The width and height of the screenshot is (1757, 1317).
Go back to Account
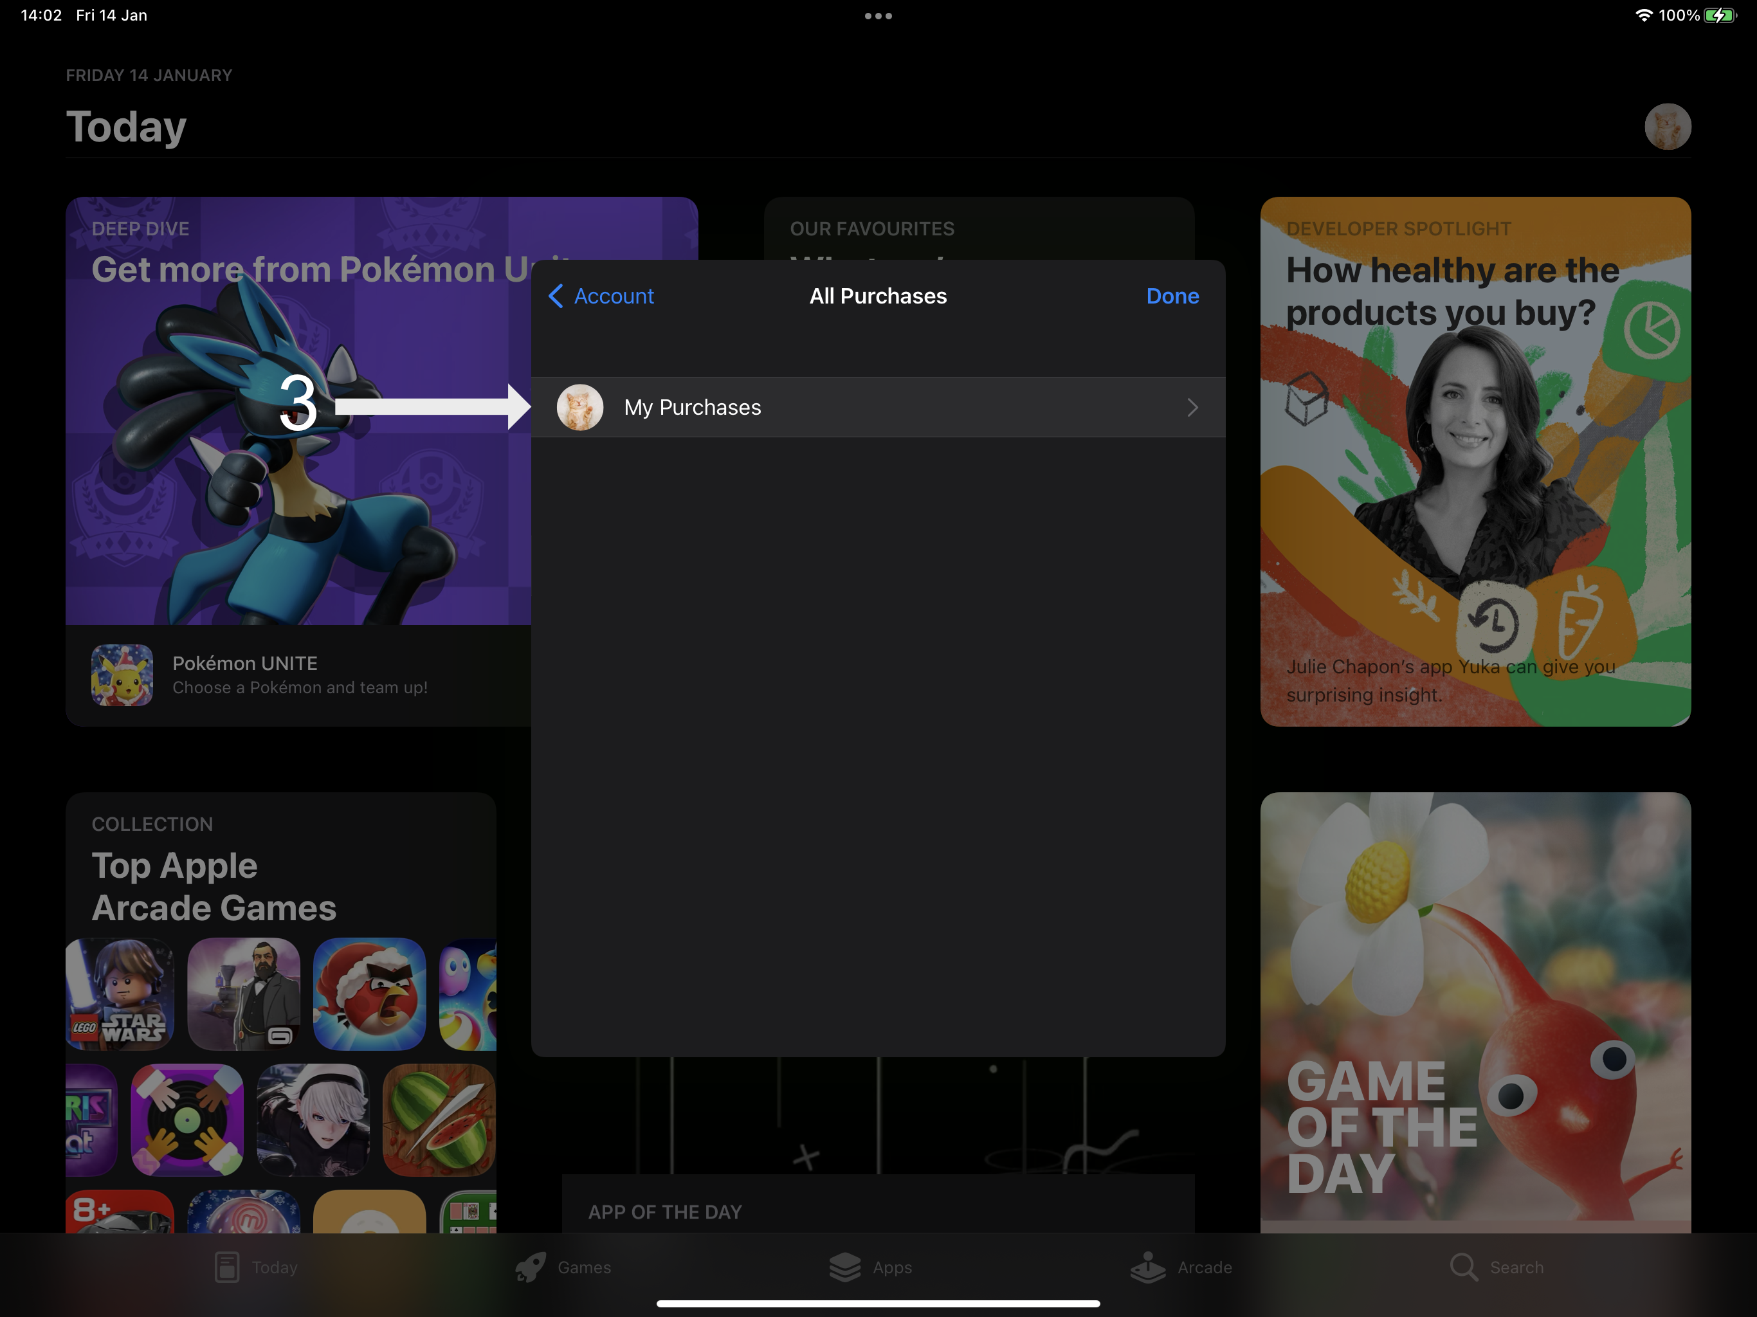pos(601,296)
